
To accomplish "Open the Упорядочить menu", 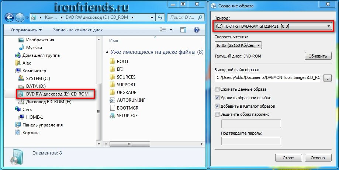I will [x=26, y=30].
